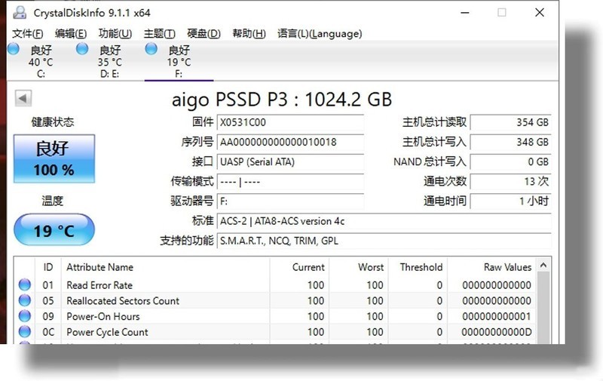Click raw value 000000000001 of Power-On Hours

[x=497, y=316]
